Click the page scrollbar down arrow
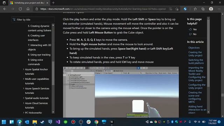224x126 pixels. coord(223,116)
